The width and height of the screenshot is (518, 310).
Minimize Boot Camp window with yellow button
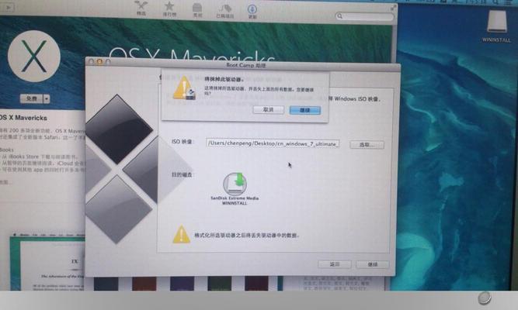(99, 62)
